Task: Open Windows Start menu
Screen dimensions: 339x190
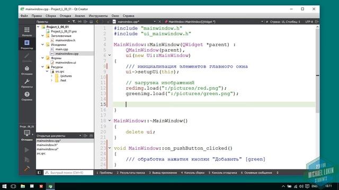Action: (x=4, y=186)
